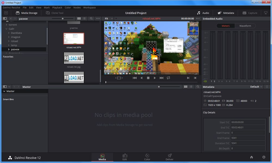
Task: Open the Capture panel
Action: [249, 13]
